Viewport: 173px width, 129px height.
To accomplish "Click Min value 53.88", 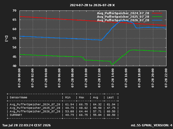I will tap(69, 112).
